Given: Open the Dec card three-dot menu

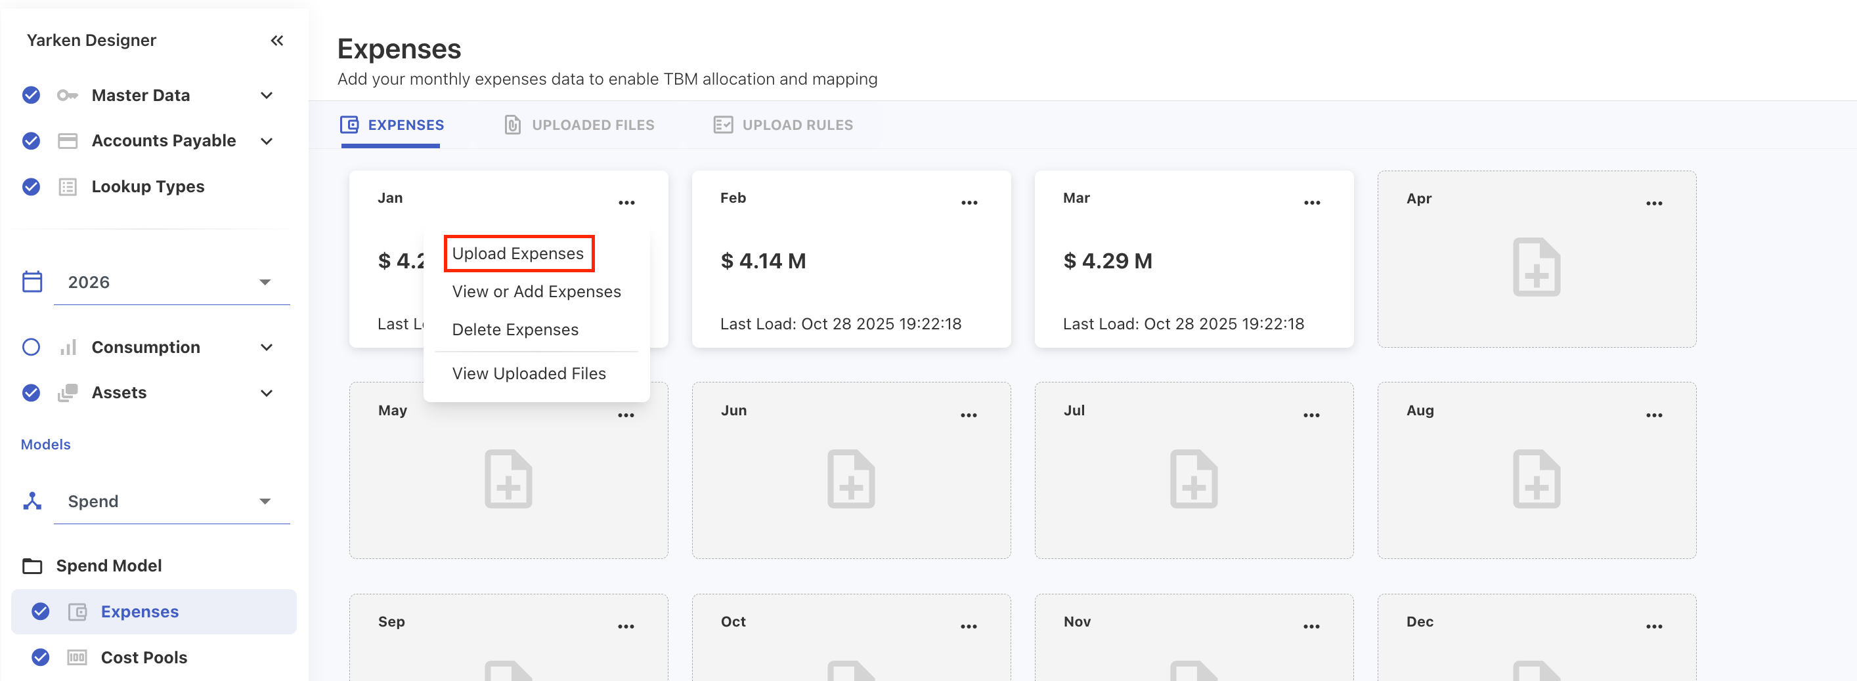Looking at the screenshot, I should (x=1653, y=627).
